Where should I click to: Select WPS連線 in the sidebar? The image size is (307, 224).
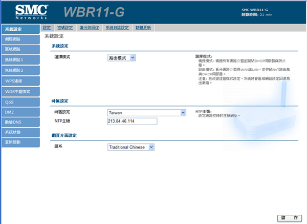tap(20, 81)
